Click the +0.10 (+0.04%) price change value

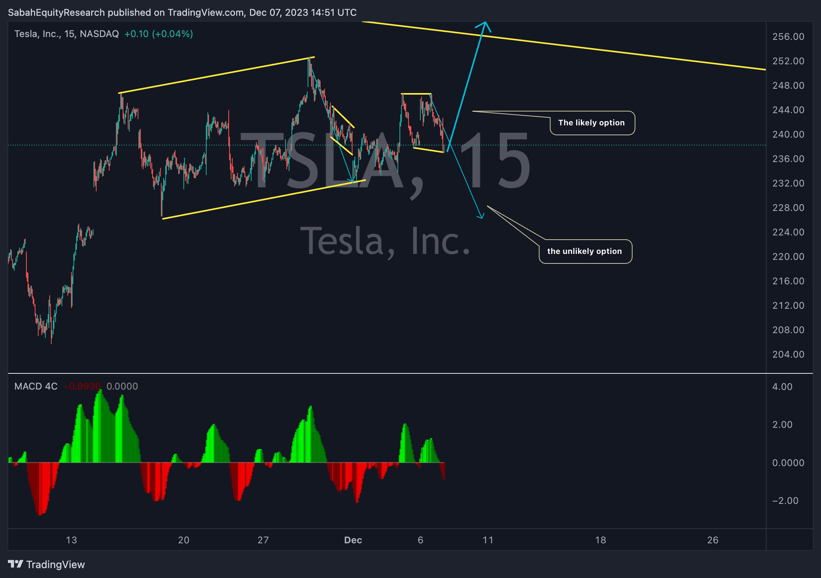pyautogui.click(x=159, y=34)
